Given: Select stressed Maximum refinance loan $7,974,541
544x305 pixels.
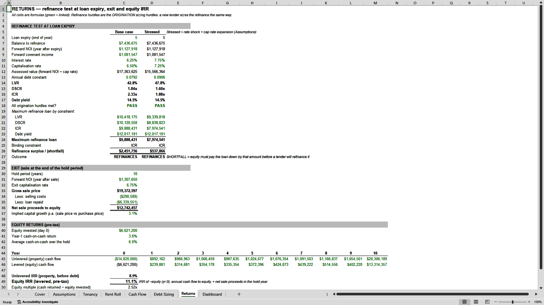Looking at the screenshot, I should (x=152, y=140).
